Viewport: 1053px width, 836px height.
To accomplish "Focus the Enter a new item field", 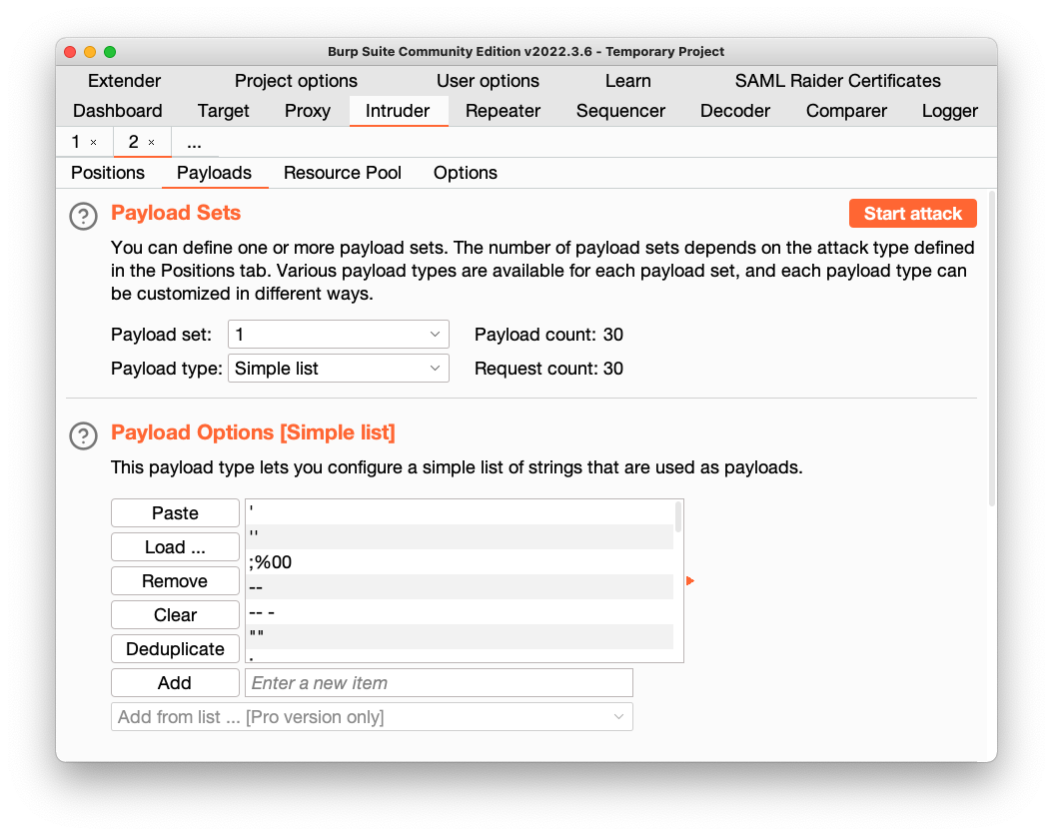I will click(440, 683).
